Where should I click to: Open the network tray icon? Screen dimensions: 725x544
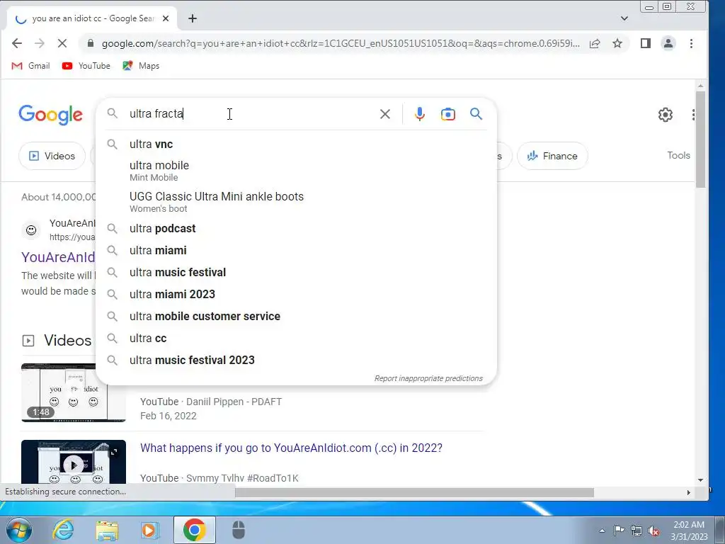click(636, 531)
